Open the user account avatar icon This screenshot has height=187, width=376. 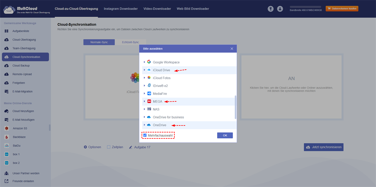[280, 9]
